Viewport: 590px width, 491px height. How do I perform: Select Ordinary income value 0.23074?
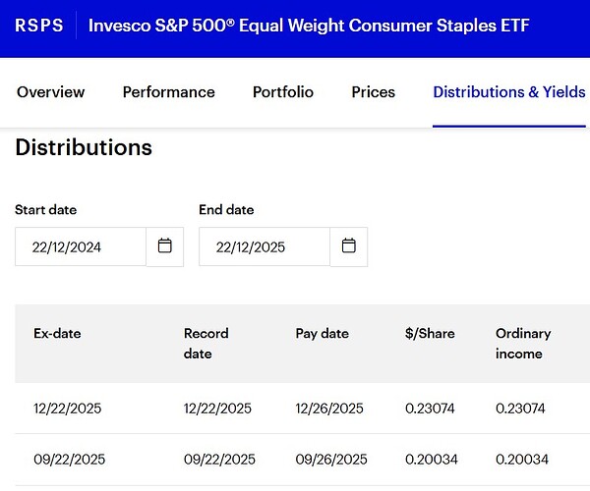pyautogui.click(x=520, y=409)
